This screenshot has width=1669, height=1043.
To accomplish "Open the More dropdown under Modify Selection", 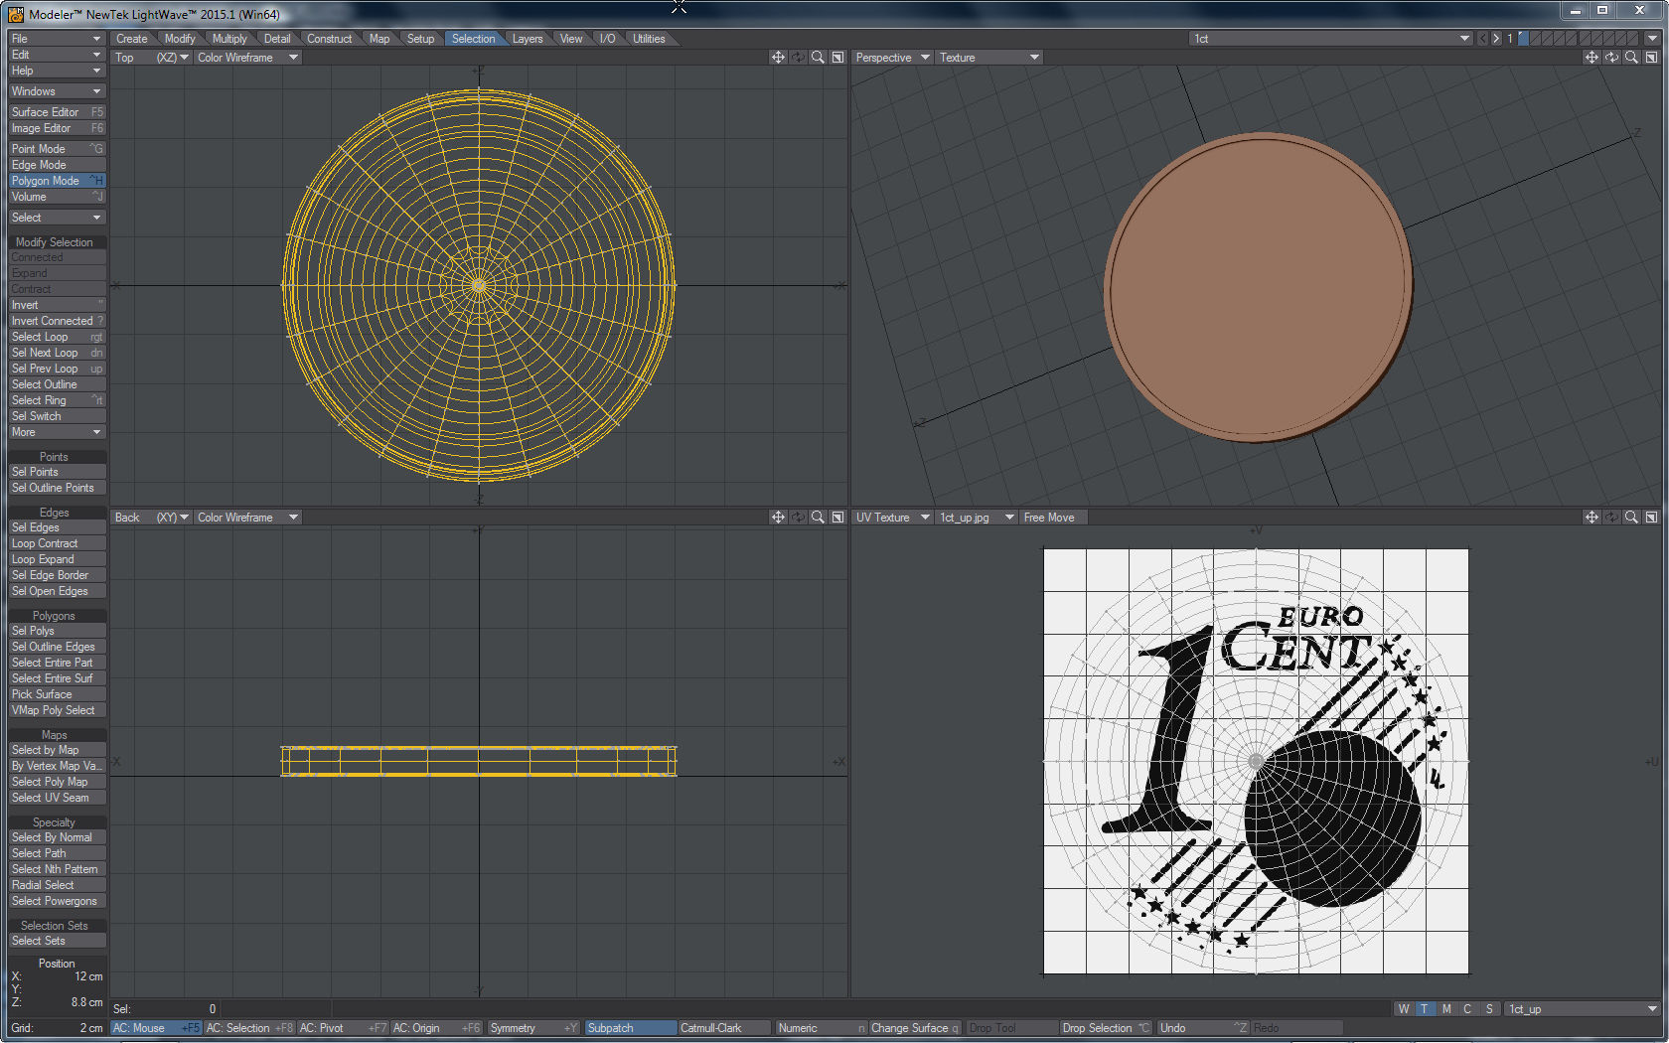I will coord(57,432).
